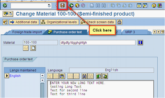Click the Save floppy disk icon
The image size is (165, 98).
(62, 5)
